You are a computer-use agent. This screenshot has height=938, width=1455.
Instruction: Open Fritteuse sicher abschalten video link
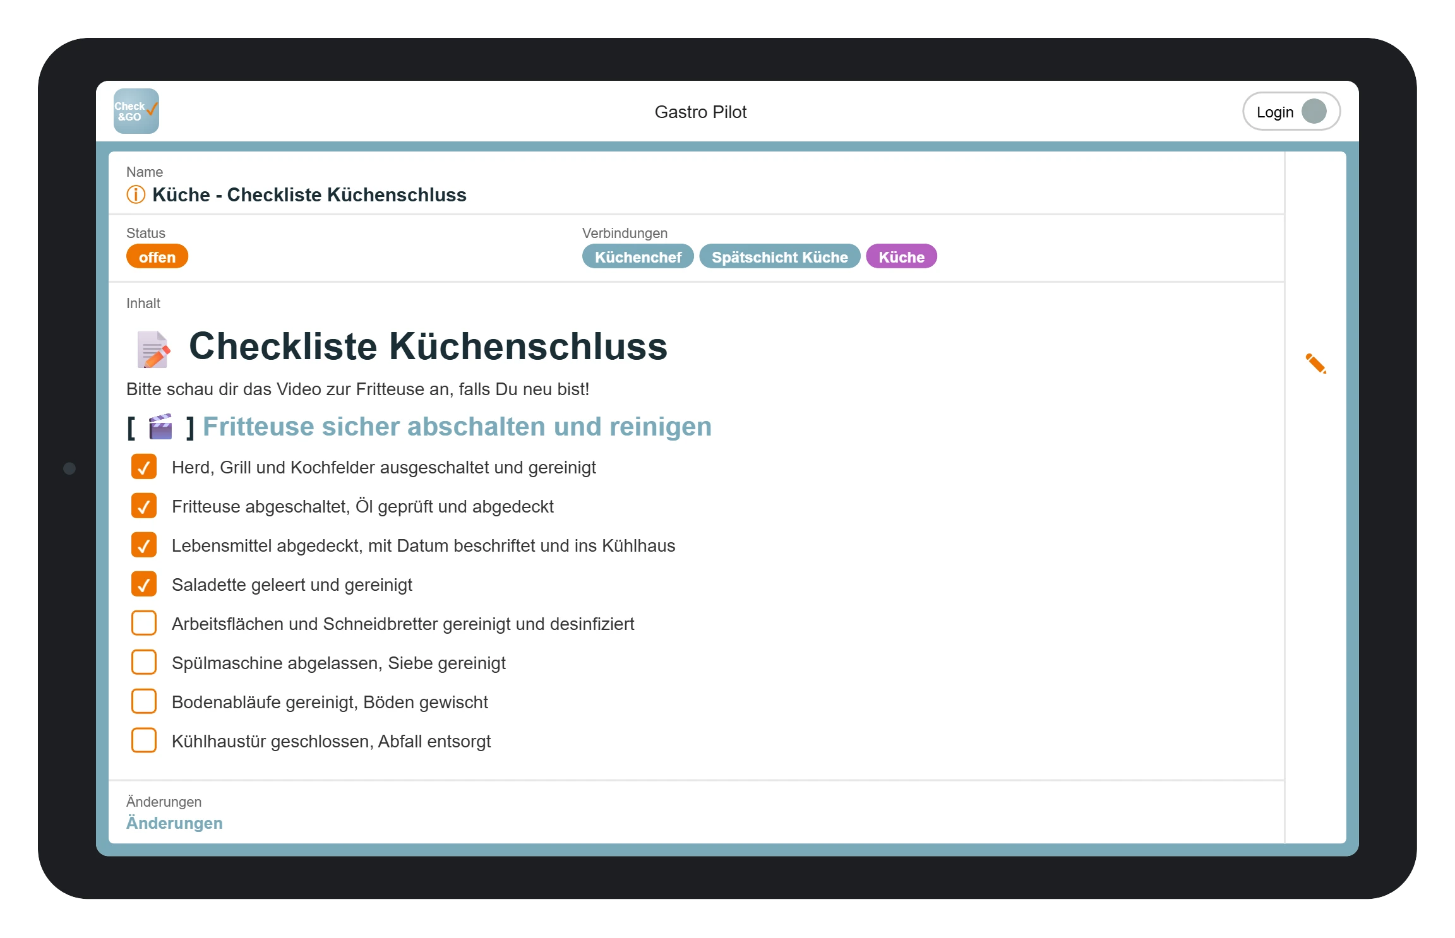click(x=457, y=427)
